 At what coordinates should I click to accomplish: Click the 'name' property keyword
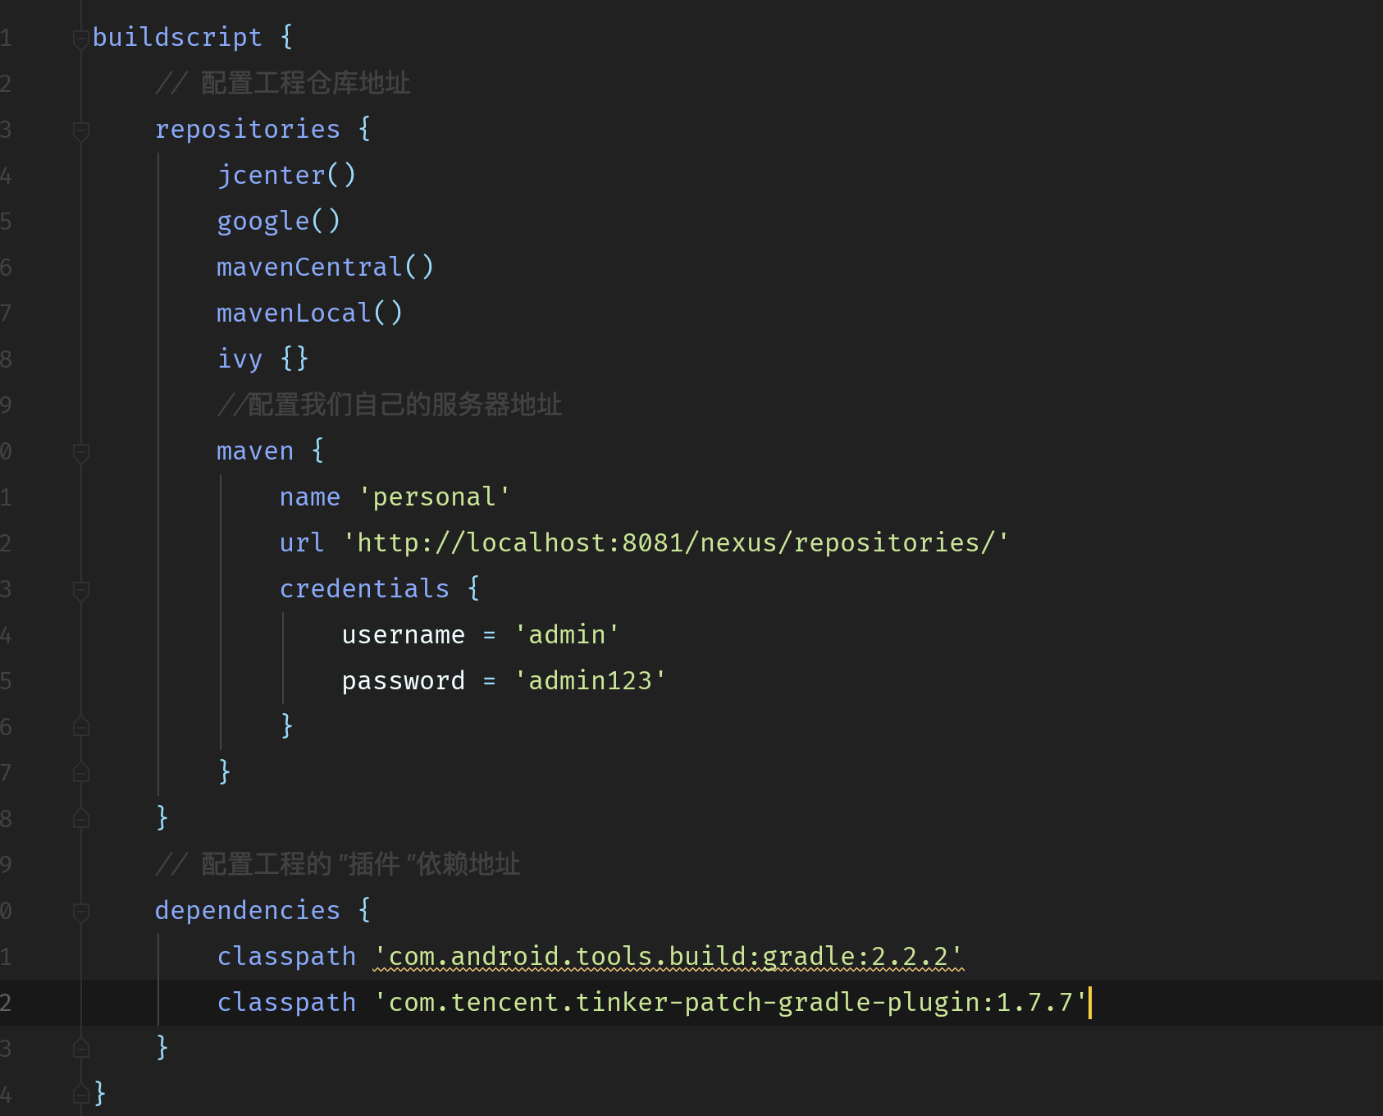pos(310,496)
